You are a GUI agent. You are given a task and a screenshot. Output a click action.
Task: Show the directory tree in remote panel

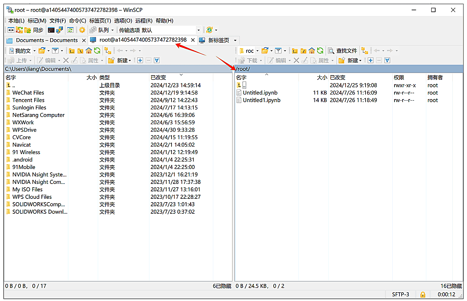(365, 51)
